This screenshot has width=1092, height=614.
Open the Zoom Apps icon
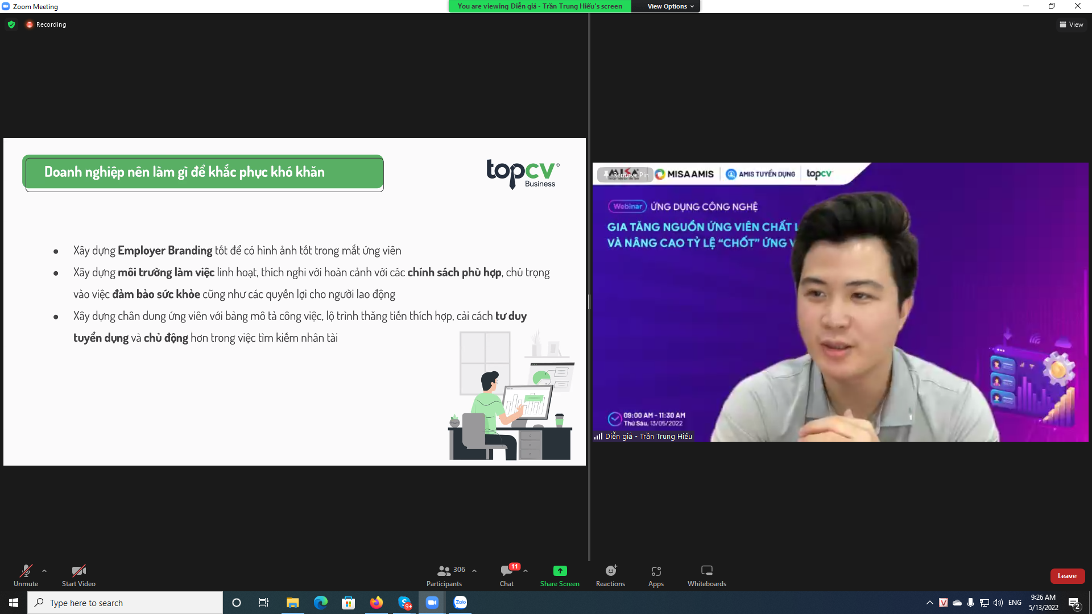[x=656, y=571]
